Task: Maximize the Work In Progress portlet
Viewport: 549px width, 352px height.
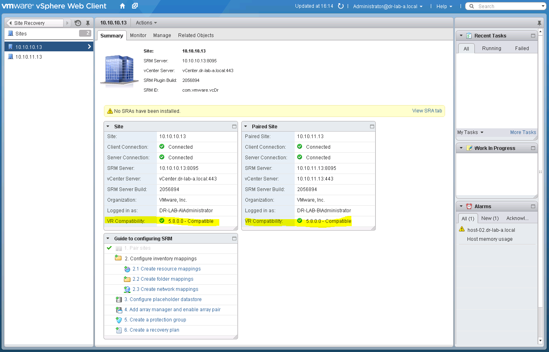Action: (x=533, y=148)
